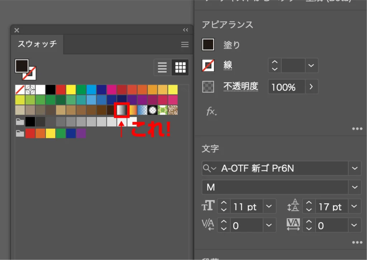Switch to swatch list view
Viewport: 367px width, 260px height.
tap(162, 67)
